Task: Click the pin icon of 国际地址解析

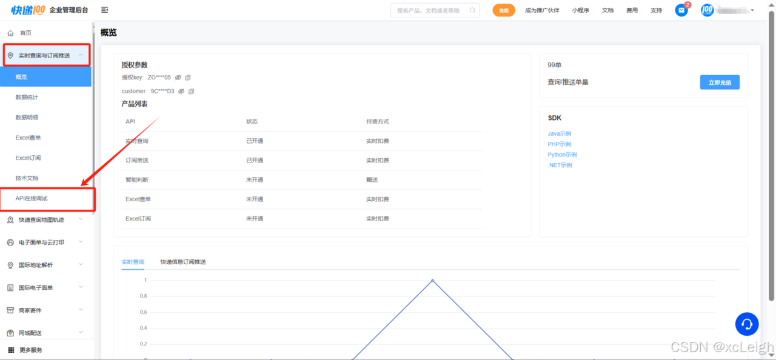Action: (x=10, y=265)
